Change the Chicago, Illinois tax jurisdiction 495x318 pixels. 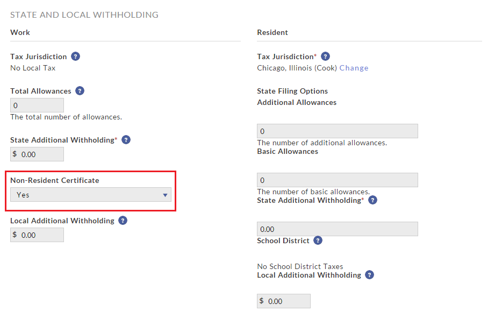354,68
